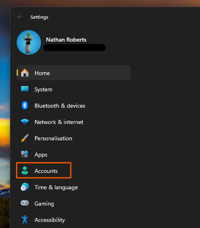The height and width of the screenshot is (228, 200).
Task: Select Network & internet label
Action: [59, 122]
